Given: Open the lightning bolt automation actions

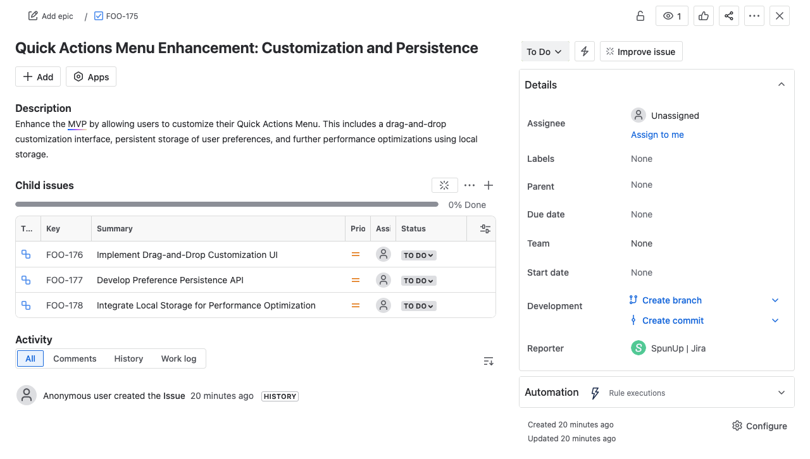Looking at the screenshot, I should pos(585,52).
